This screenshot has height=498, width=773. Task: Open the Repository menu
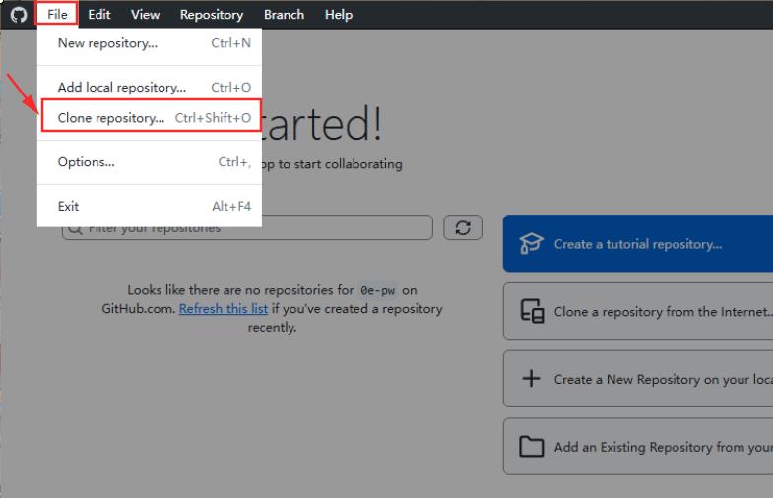pyautogui.click(x=211, y=15)
